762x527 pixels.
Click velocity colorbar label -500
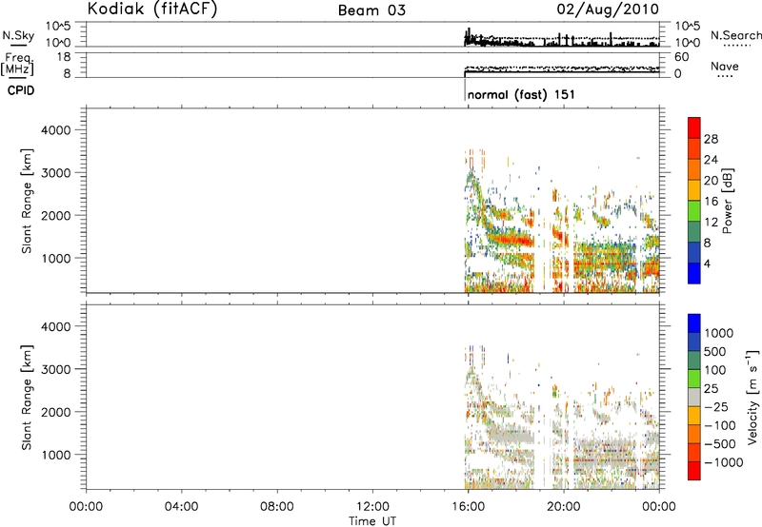click(x=720, y=443)
